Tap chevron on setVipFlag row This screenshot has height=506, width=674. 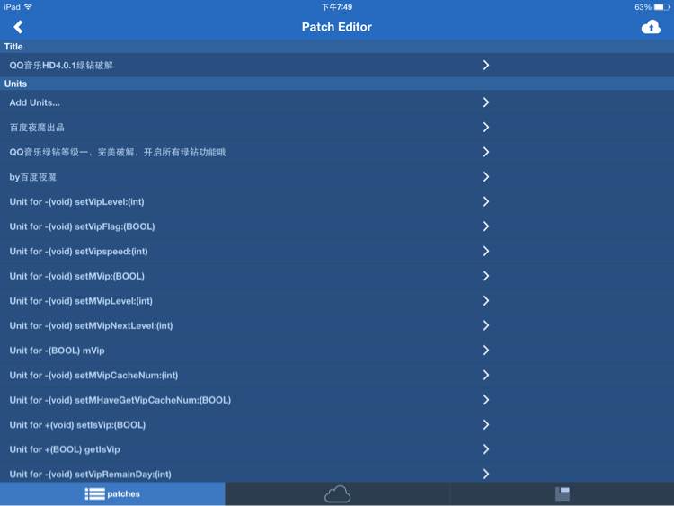click(485, 226)
